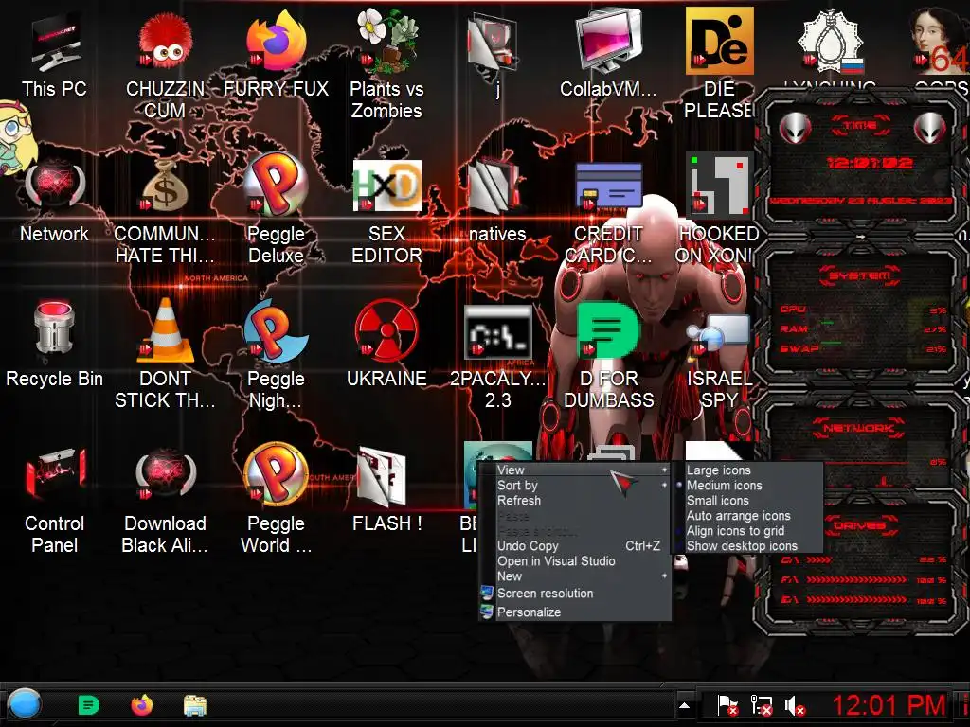Launch the Firefox desktop shortcut
970x727 pixels.
pyautogui.click(x=276, y=41)
